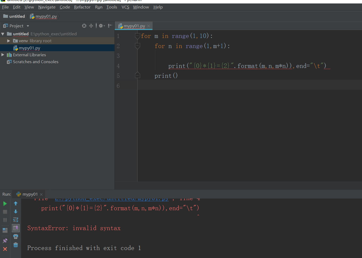Image resolution: width=362 pixels, height=258 pixels.
Task: Click locate current file crosshair icon
Action: tap(84, 26)
